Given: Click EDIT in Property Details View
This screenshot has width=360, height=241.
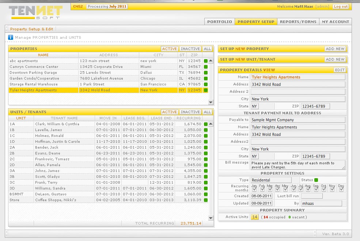Looking at the screenshot, I should (x=340, y=70).
